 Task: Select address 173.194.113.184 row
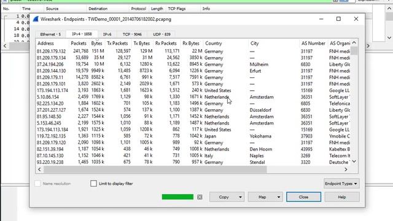pyautogui.click(x=193, y=130)
